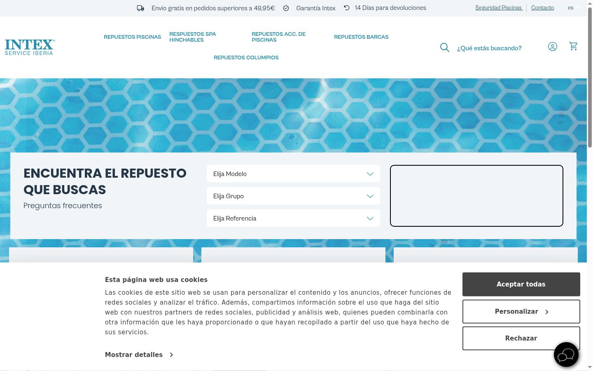Reject cookies with the Rechazar button

[x=521, y=338]
